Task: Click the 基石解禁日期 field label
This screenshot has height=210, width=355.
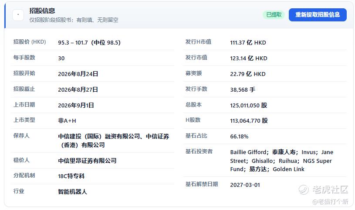Action: [x=202, y=184]
